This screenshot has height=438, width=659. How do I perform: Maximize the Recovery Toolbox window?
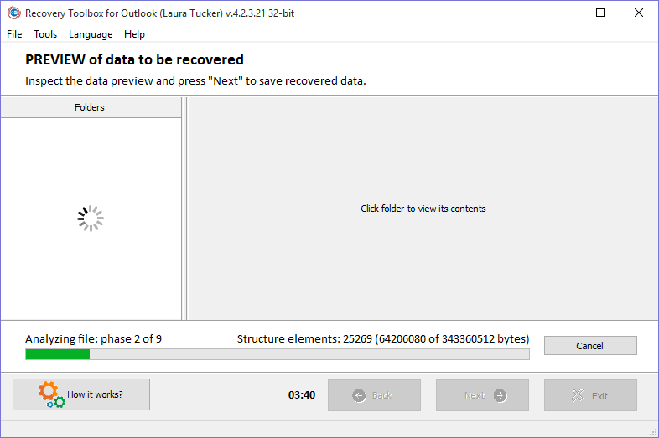[x=600, y=13]
